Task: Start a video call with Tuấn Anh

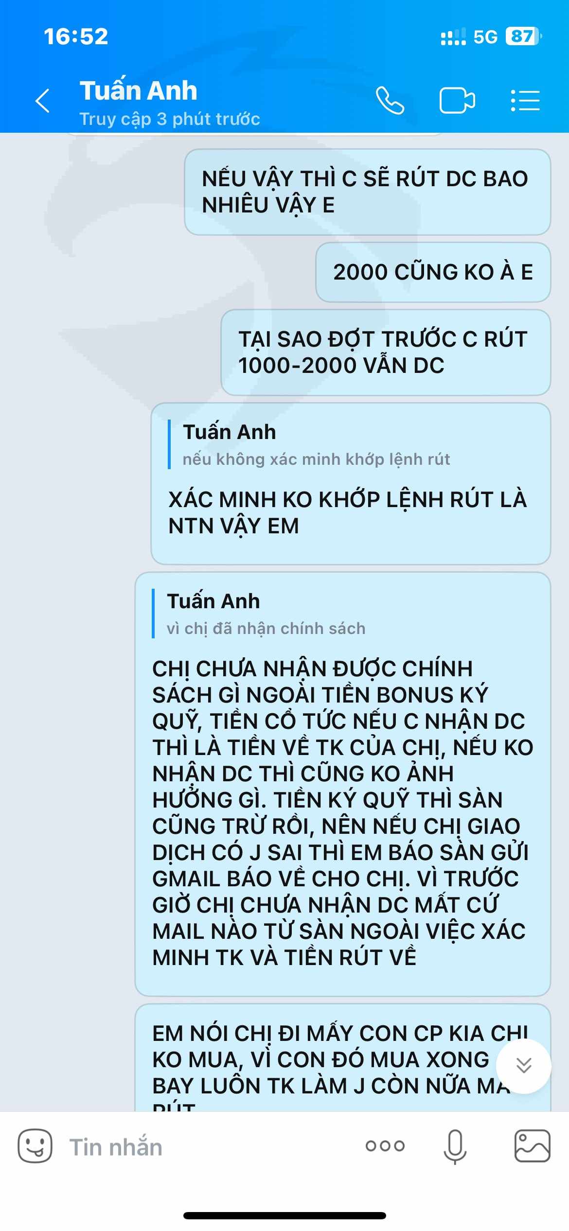Action: point(457,101)
